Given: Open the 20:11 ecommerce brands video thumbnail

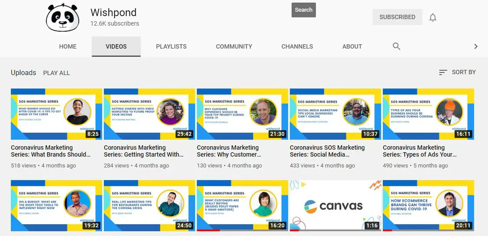Looking at the screenshot, I should [428, 205].
